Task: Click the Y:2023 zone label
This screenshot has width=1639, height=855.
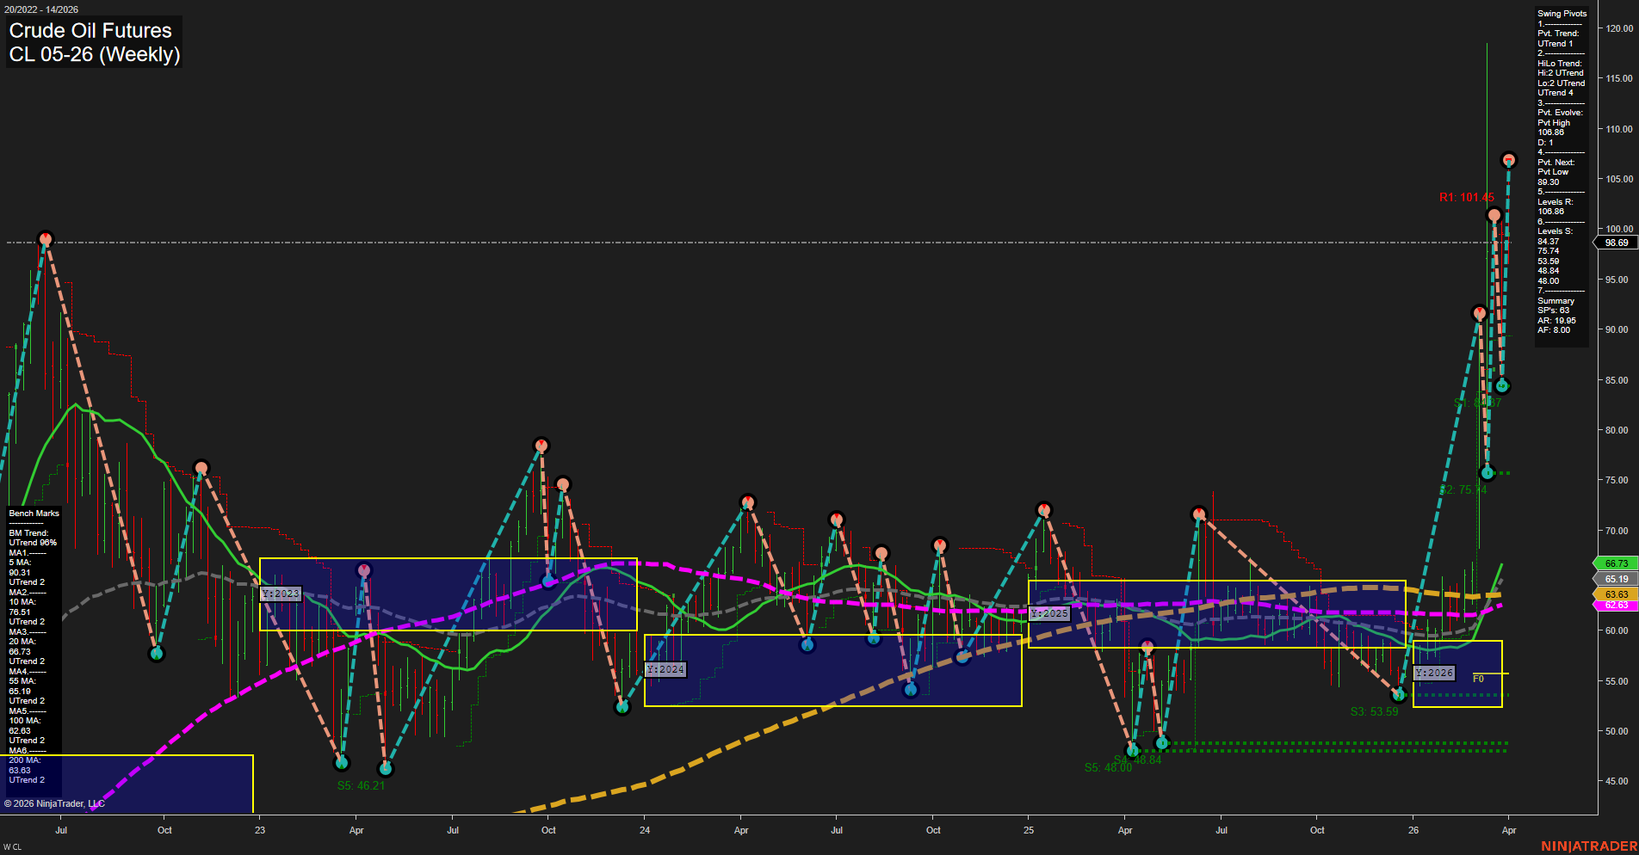Action: [x=281, y=593]
